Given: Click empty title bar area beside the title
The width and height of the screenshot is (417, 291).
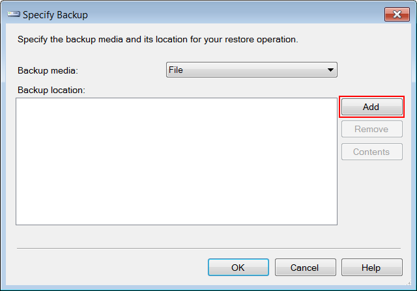Looking at the screenshot, I should click(234, 14).
